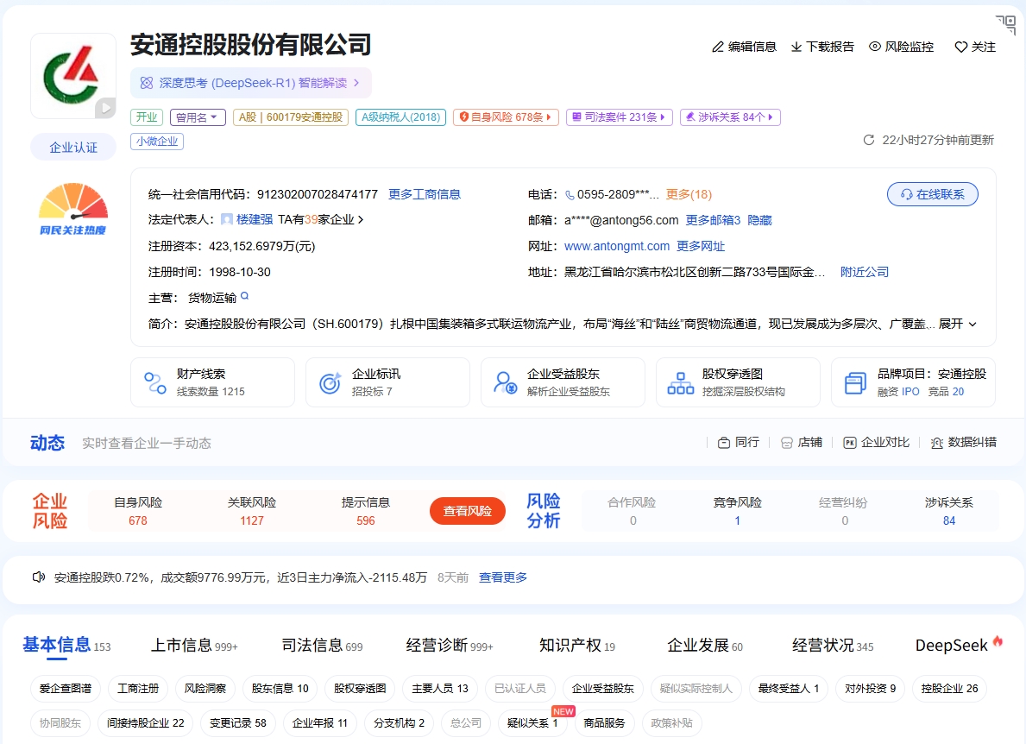Screen dimensions: 1026x744
Task: Click the refresh update icon
Action: (869, 140)
